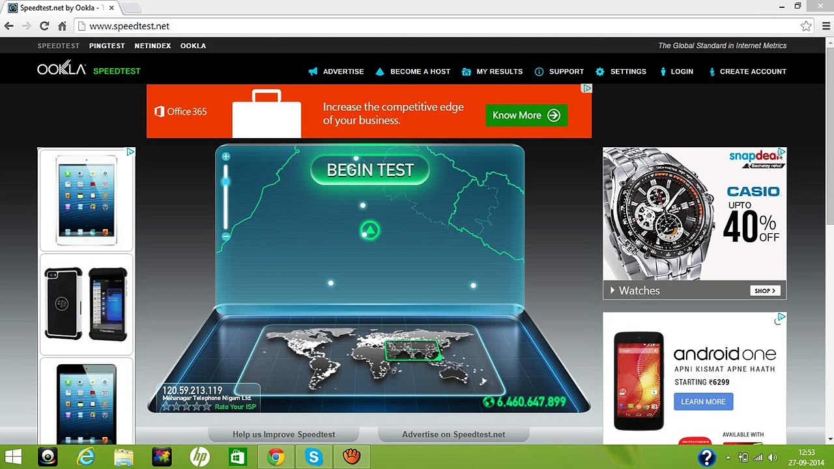Close the Speedtest.net browser tab
Screen dimensions: 834x469
point(111,8)
